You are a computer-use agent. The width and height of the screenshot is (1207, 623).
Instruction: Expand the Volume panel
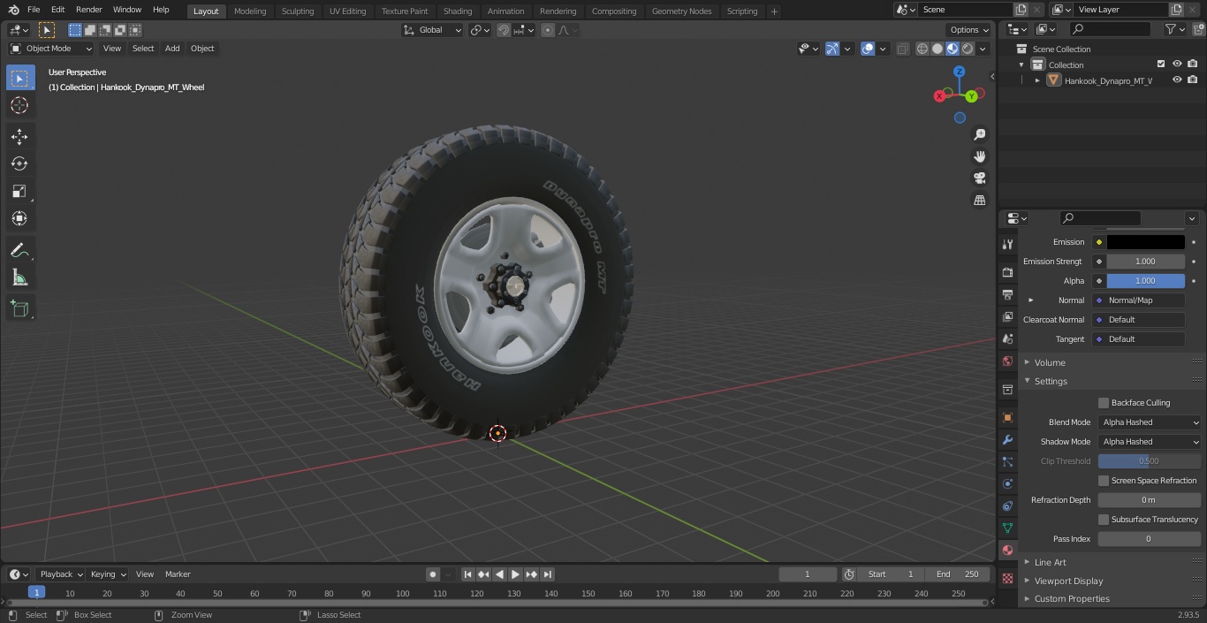[x=1050, y=362]
